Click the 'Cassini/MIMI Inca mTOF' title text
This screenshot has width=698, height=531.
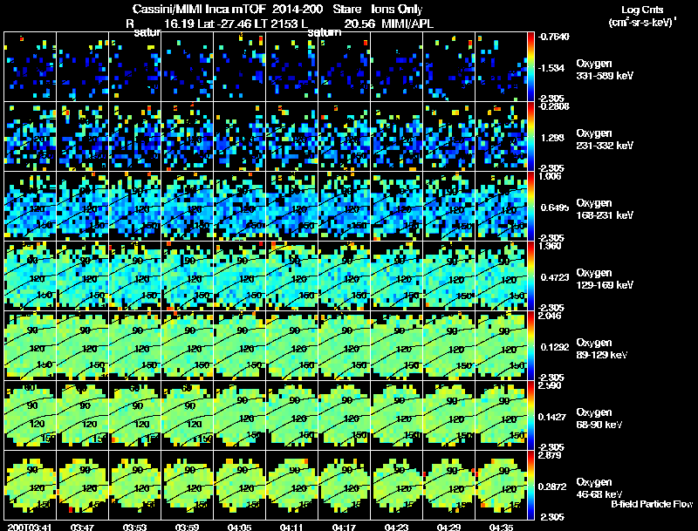[x=199, y=9]
